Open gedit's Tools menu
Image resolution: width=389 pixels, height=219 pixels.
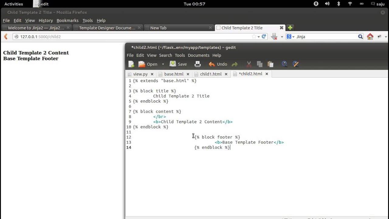pyautogui.click(x=180, y=55)
